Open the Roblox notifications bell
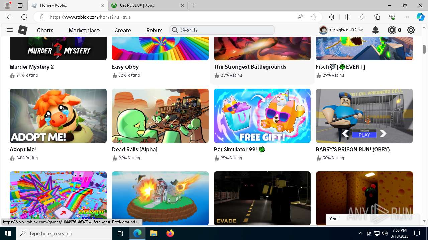This screenshot has width=428, height=240. 376,30
